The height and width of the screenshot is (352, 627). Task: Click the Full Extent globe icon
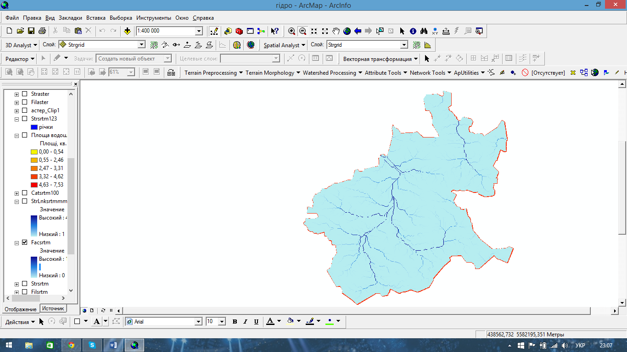tap(347, 31)
